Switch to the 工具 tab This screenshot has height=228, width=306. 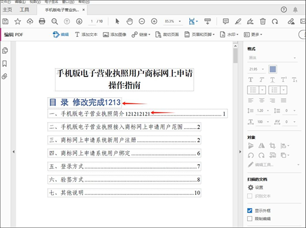(24, 10)
